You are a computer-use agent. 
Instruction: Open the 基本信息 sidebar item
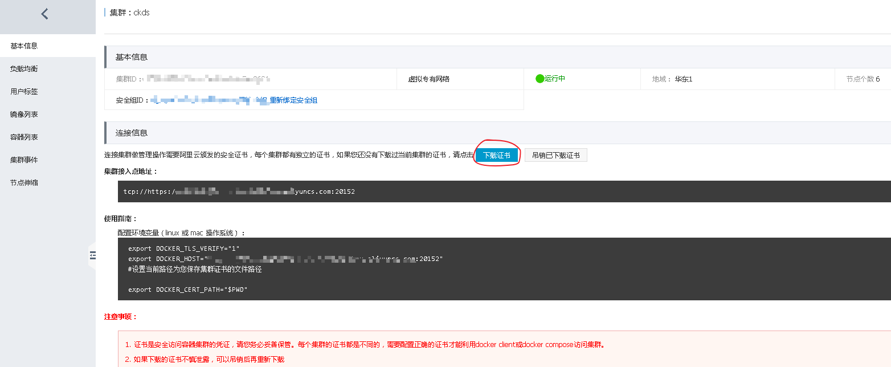48,46
